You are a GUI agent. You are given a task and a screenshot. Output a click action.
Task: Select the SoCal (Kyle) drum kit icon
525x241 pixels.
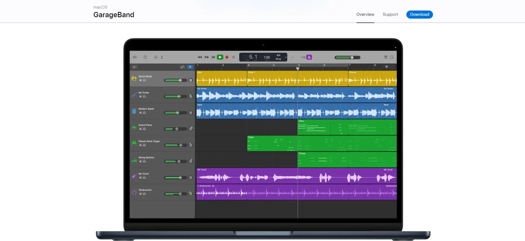134,78
